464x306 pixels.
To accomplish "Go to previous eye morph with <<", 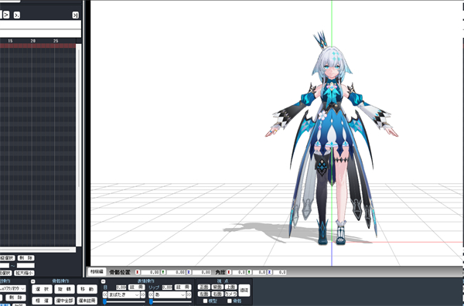I will (105, 294).
